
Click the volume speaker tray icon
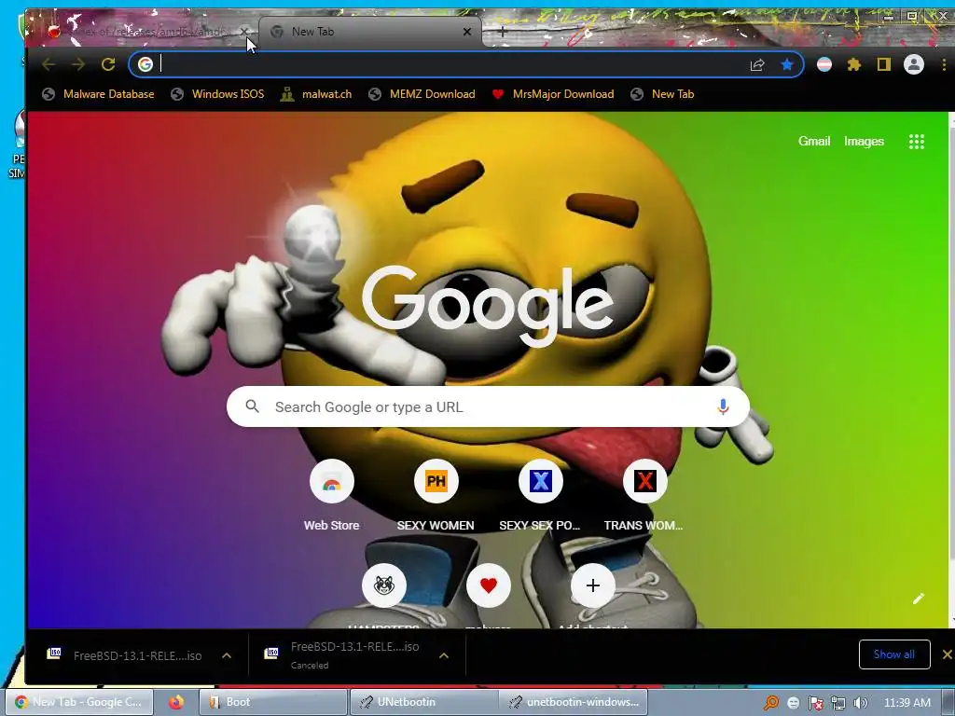[860, 703]
